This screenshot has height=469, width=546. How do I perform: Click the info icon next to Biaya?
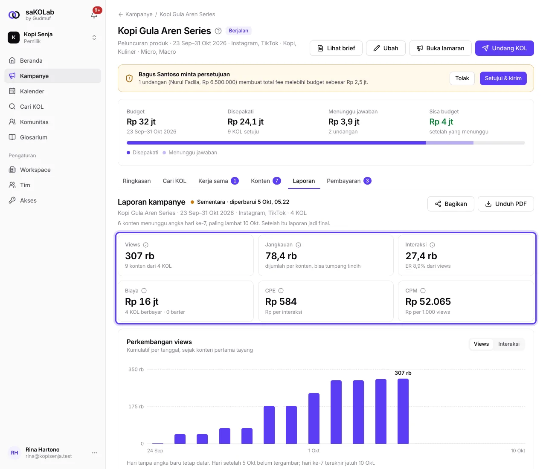click(144, 291)
